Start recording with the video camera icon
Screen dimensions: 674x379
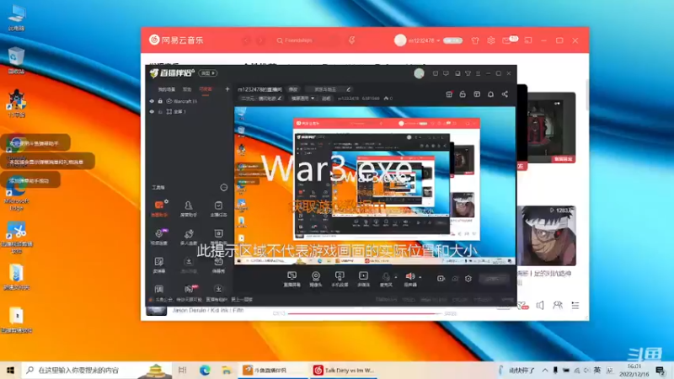[x=441, y=279]
